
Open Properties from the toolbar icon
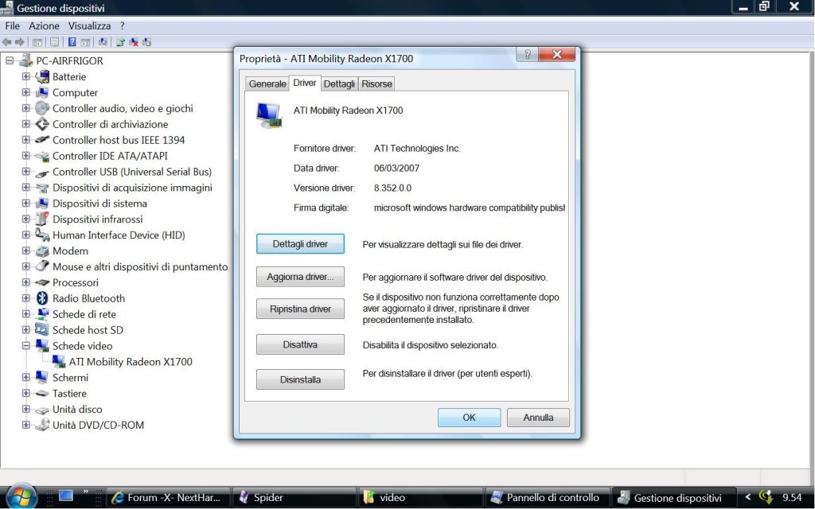coord(55,43)
